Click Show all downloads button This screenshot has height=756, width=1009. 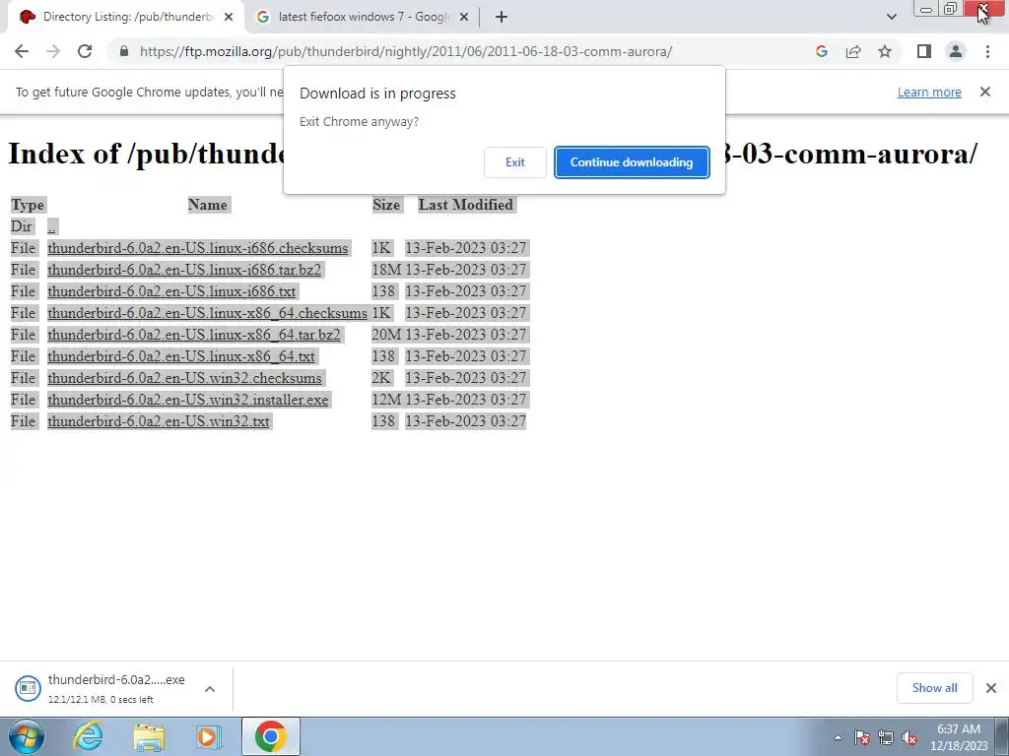(934, 688)
